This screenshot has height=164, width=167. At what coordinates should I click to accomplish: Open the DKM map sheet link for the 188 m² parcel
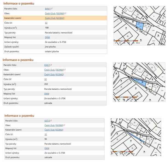[x=47, y=37]
